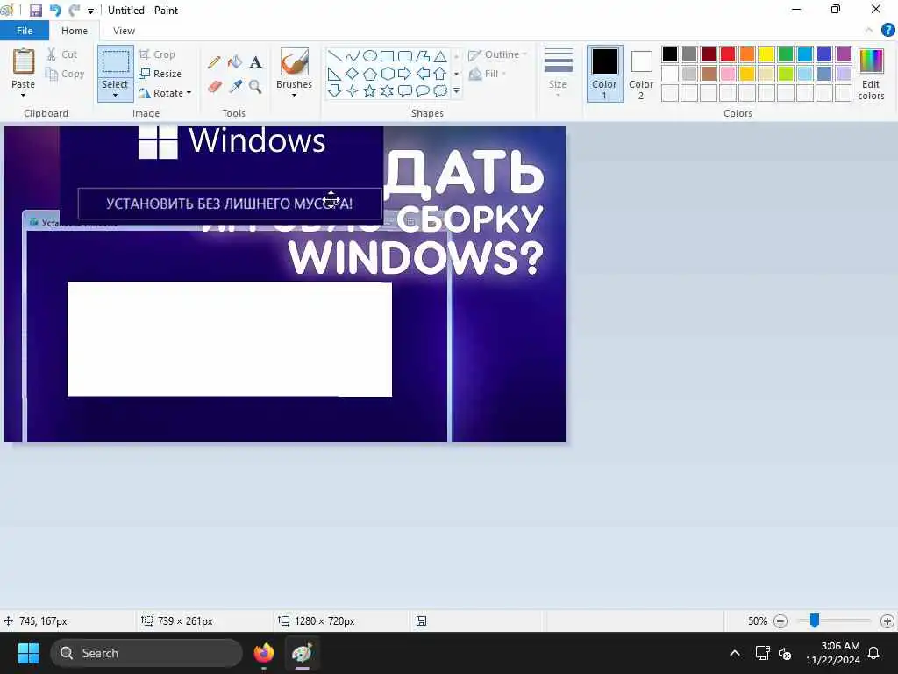Choose the Line shape
The width and height of the screenshot is (898, 674).
click(x=335, y=55)
